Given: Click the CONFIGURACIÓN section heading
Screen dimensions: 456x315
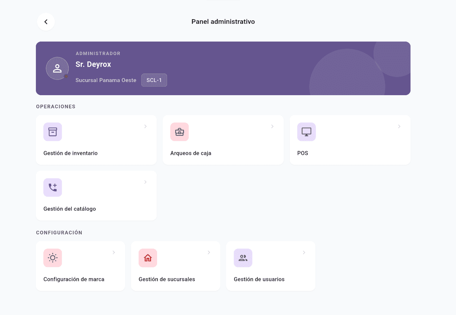Looking at the screenshot, I should pyautogui.click(x=59, y=233).
